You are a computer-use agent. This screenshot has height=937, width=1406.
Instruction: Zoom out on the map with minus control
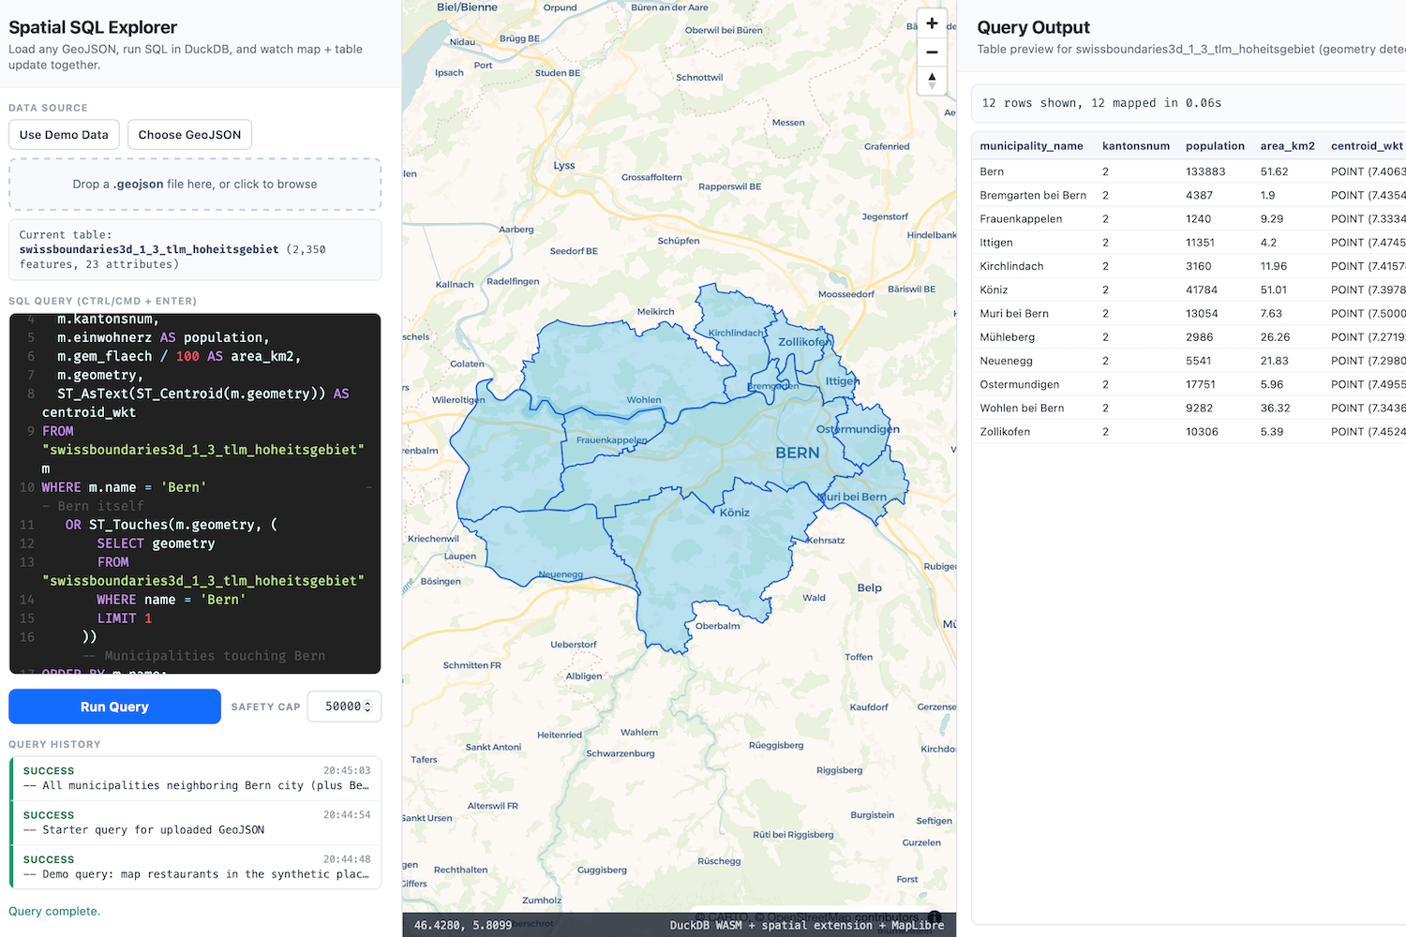[932, 52]
